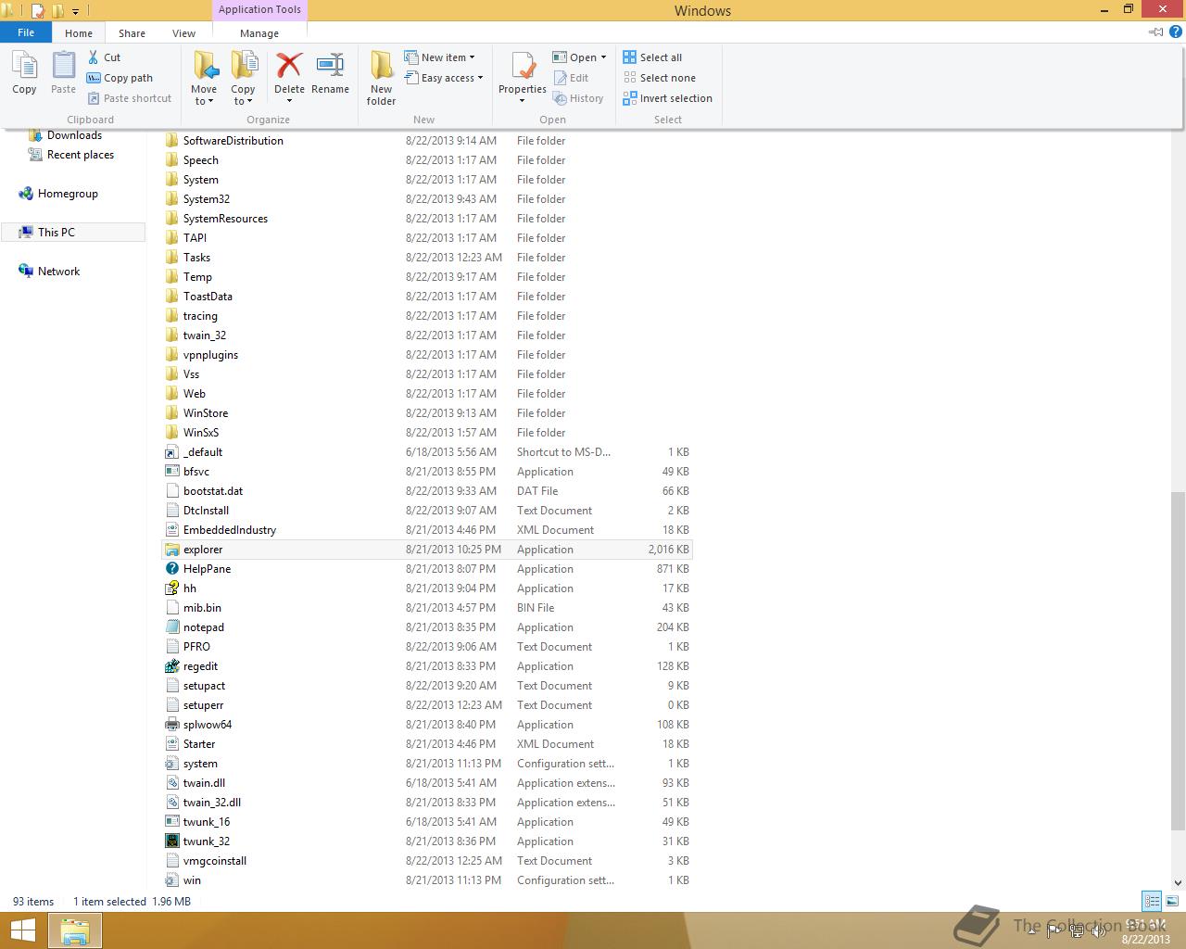Open the File menu tab
This screenshot has width=1186, height=949.
click(26, 32)
